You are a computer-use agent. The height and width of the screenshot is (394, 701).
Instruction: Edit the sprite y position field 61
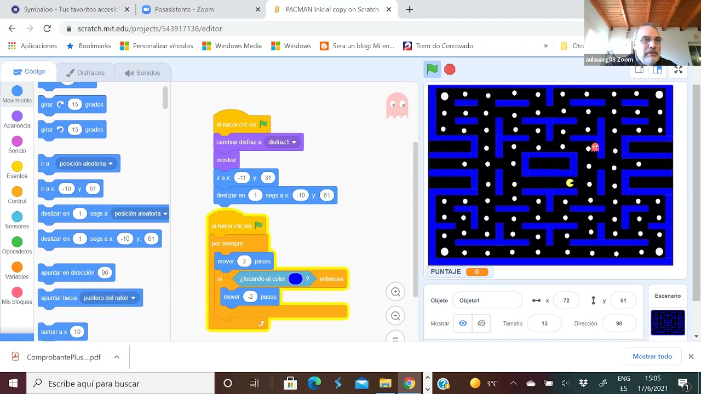click(x=623, y=300)
